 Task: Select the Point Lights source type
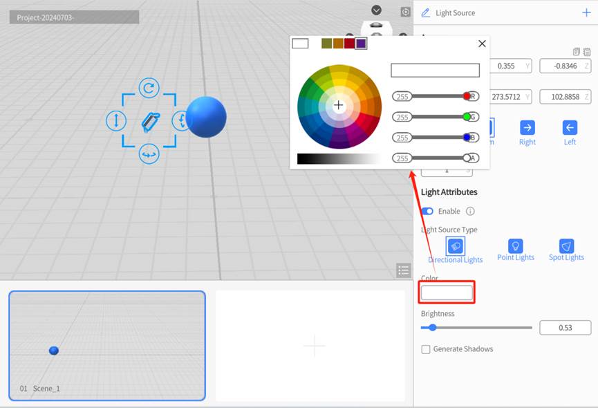(515, 246)
